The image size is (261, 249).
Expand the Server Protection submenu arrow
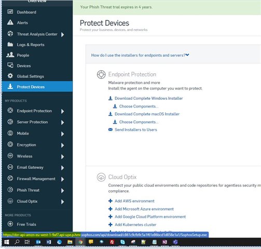pos(63,122)
